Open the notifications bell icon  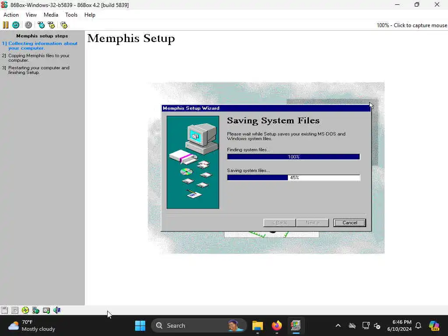[418, 325]
